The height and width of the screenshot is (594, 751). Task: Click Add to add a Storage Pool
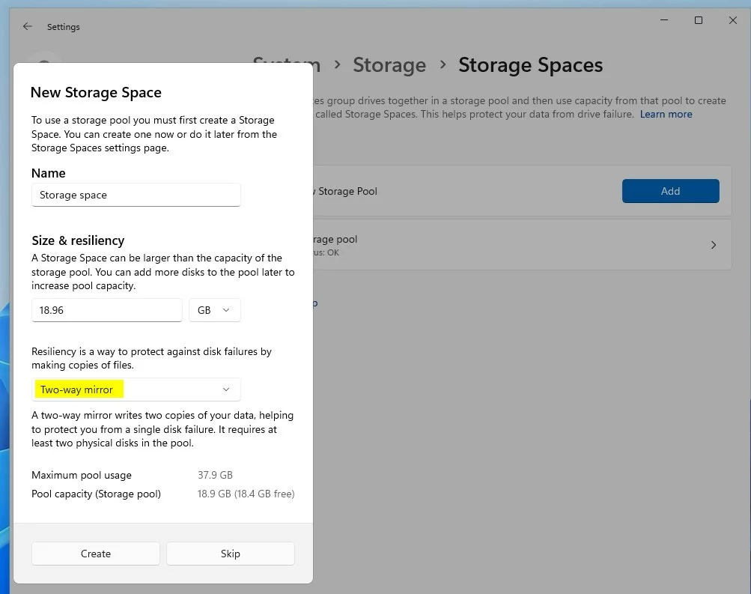[671, 191]
